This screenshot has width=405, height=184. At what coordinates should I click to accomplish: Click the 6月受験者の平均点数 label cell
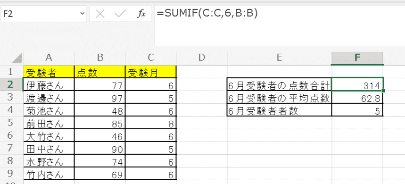279,98
